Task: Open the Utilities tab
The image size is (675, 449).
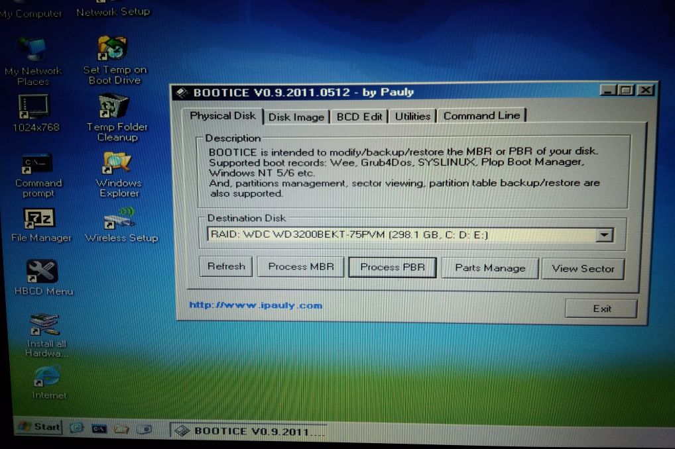Action: tap(413, 116)
